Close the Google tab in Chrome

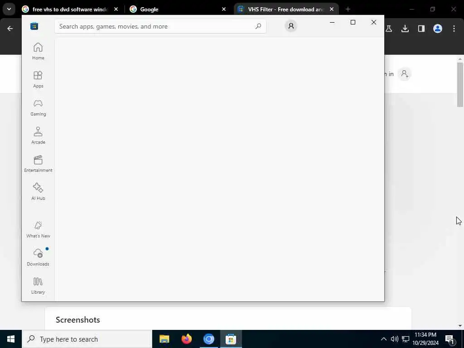(224, 9)
